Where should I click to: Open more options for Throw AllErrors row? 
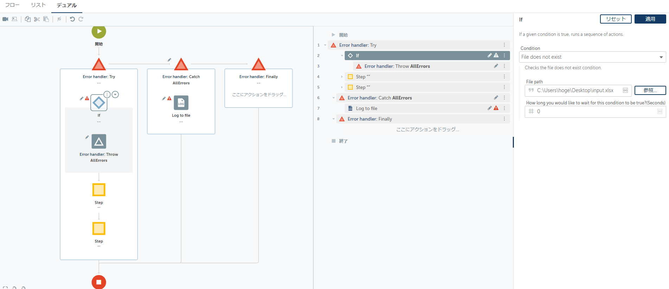[x=504, y=66]
